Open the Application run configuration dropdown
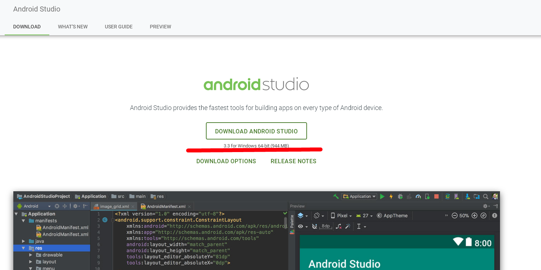 (x=359, y=196)
